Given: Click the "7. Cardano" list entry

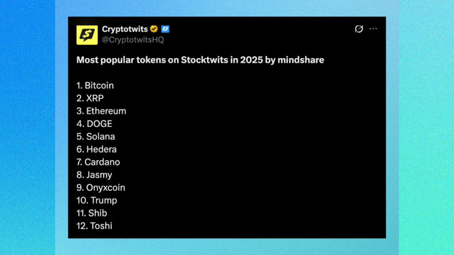Looking at the screenshot, I should coord(98,162).
